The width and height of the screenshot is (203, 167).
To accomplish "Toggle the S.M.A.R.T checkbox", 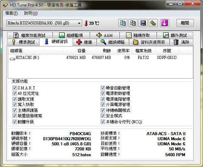I will (x=15, y=88).
